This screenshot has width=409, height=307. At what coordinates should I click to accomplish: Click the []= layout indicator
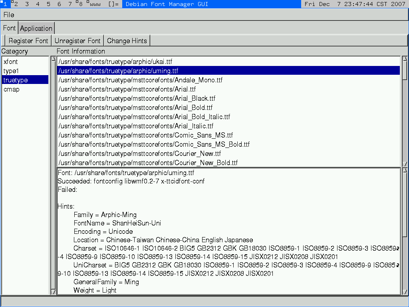coord(113,4)
